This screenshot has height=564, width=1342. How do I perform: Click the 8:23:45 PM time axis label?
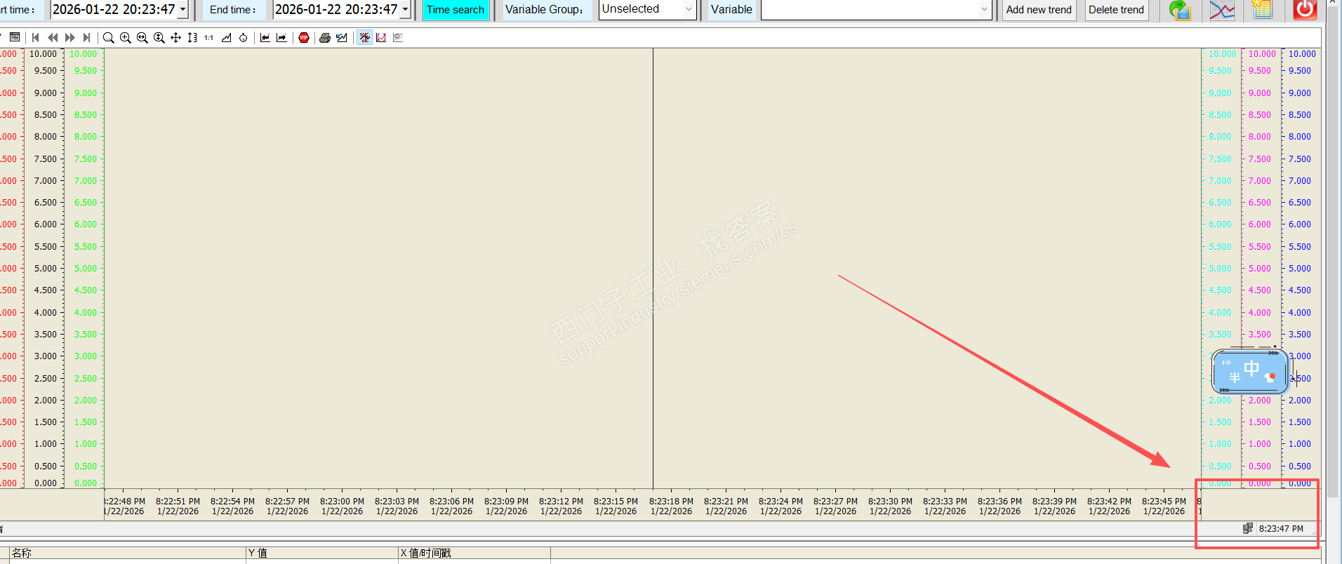point(1164,502)
